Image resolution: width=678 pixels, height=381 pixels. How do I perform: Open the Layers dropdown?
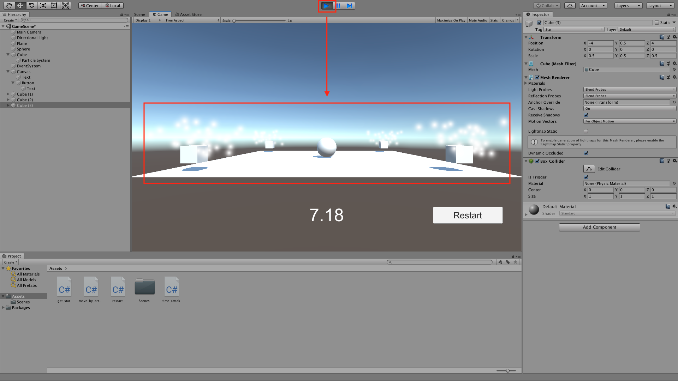tap(628, 6)
